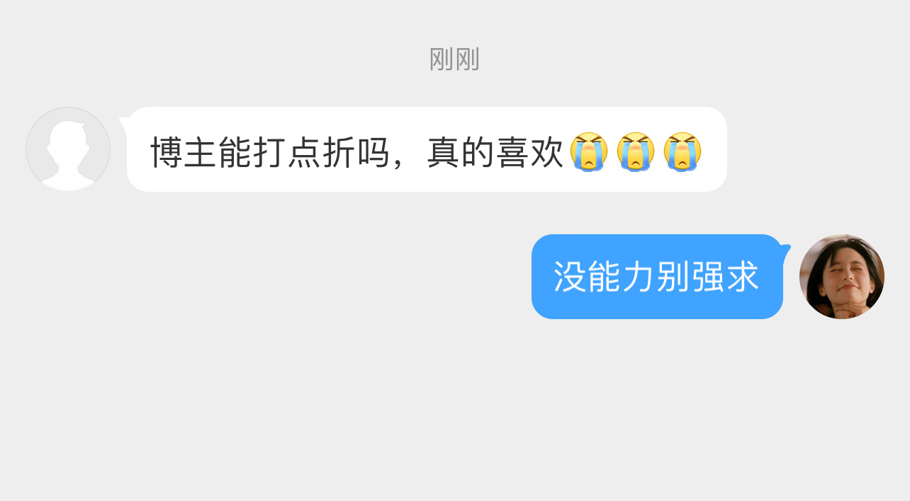Click the middle crying emoji in white message

point(636,151)
